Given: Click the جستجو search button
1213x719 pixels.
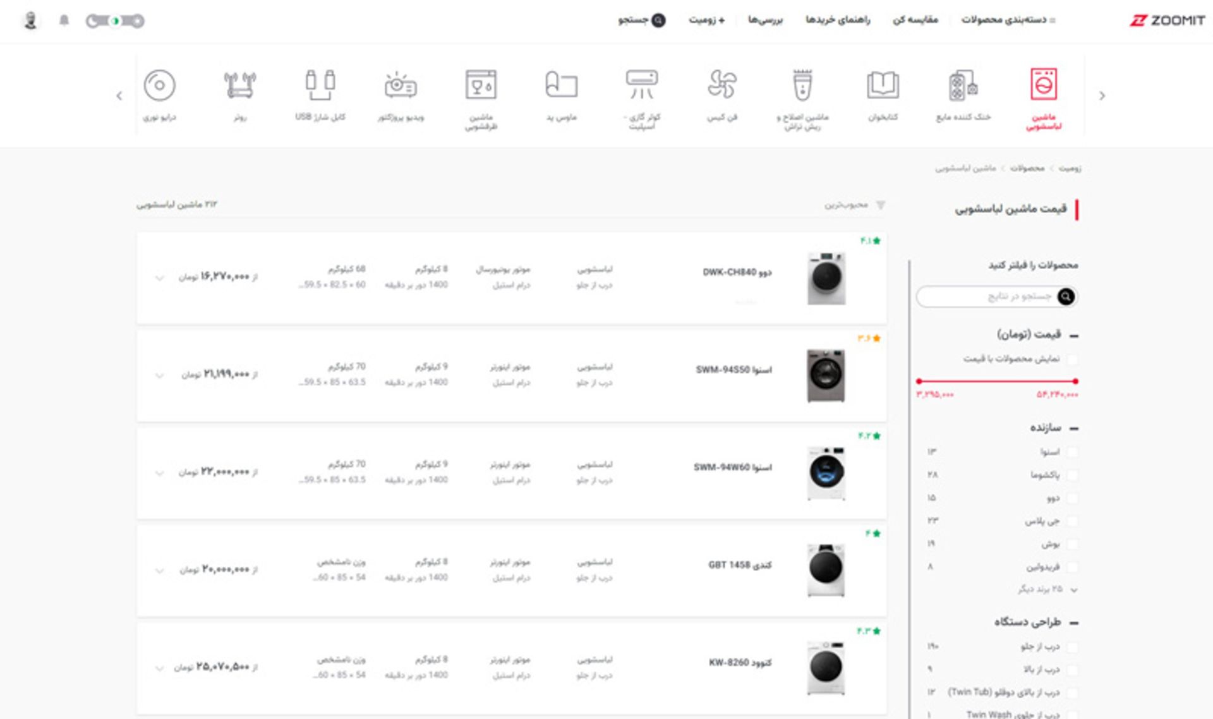Looking at the screenshot, I should pyautogui.click(x=643, y=20).
